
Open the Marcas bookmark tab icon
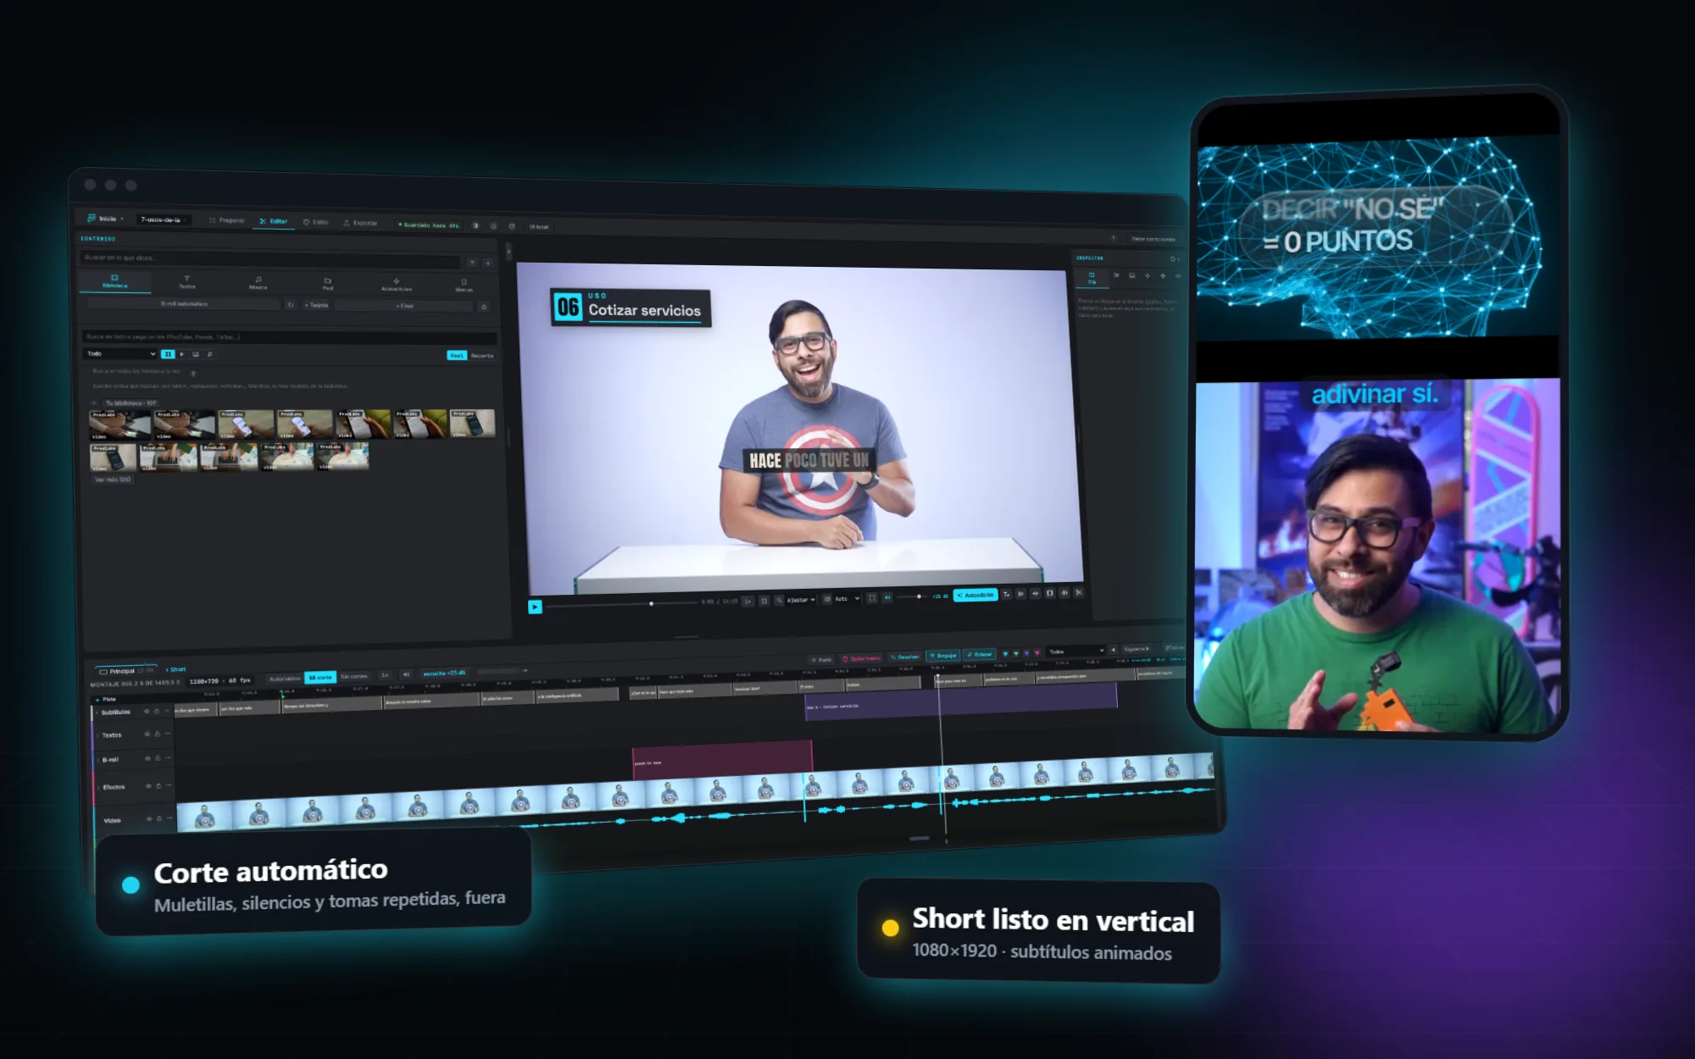464,281
